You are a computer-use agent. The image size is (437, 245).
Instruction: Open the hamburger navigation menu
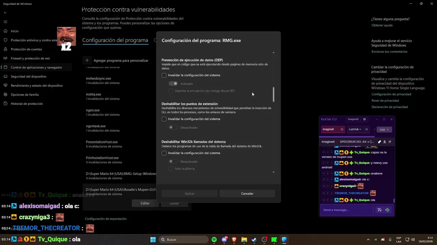pos(5,22)
